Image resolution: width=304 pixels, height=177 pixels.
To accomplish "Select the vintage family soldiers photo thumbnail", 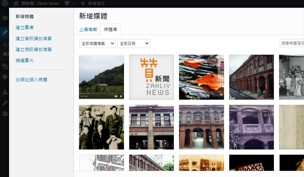I will (x=101, y=127).
